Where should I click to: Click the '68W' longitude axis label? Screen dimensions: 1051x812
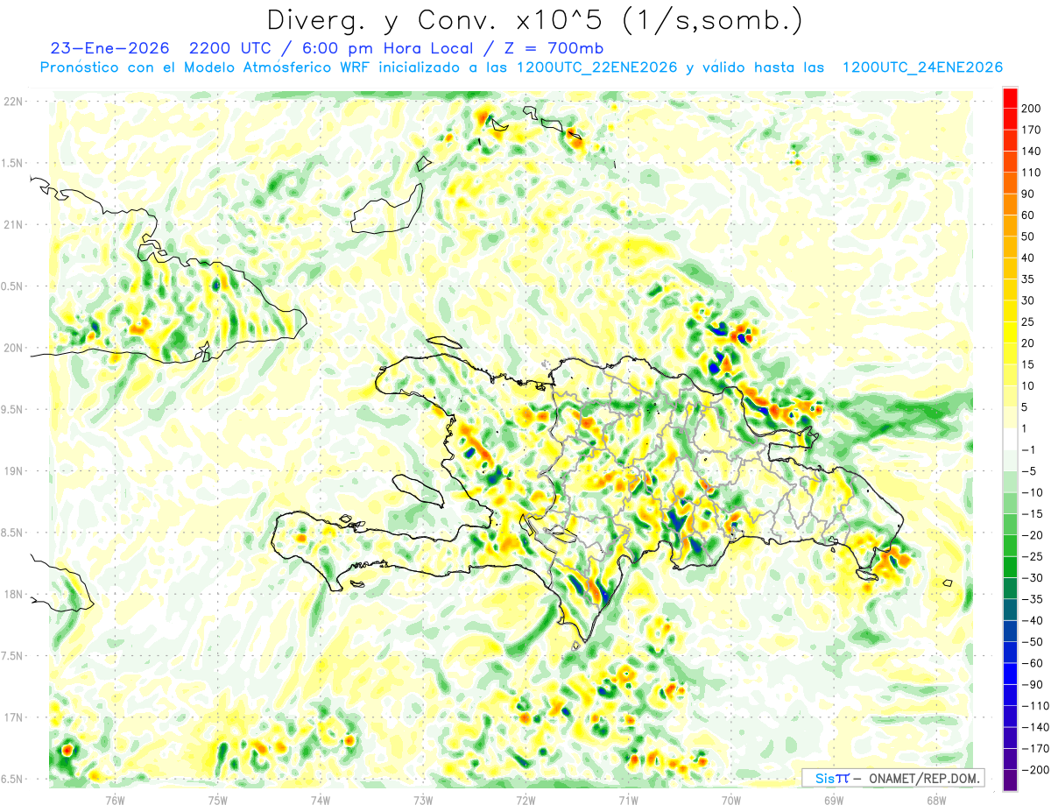[x=936, y=801]
